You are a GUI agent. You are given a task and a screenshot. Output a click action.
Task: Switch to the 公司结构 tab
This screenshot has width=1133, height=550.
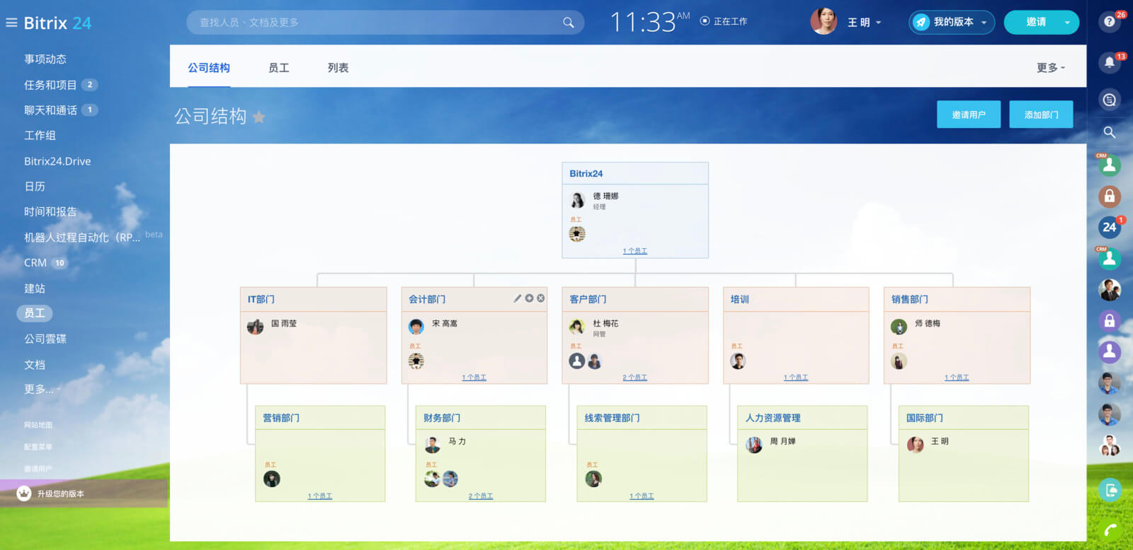(209, 68)
